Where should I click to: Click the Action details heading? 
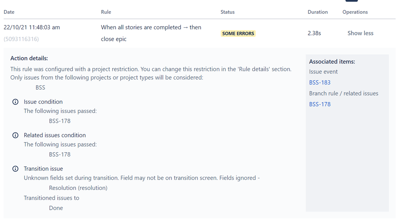coord(29,58)
